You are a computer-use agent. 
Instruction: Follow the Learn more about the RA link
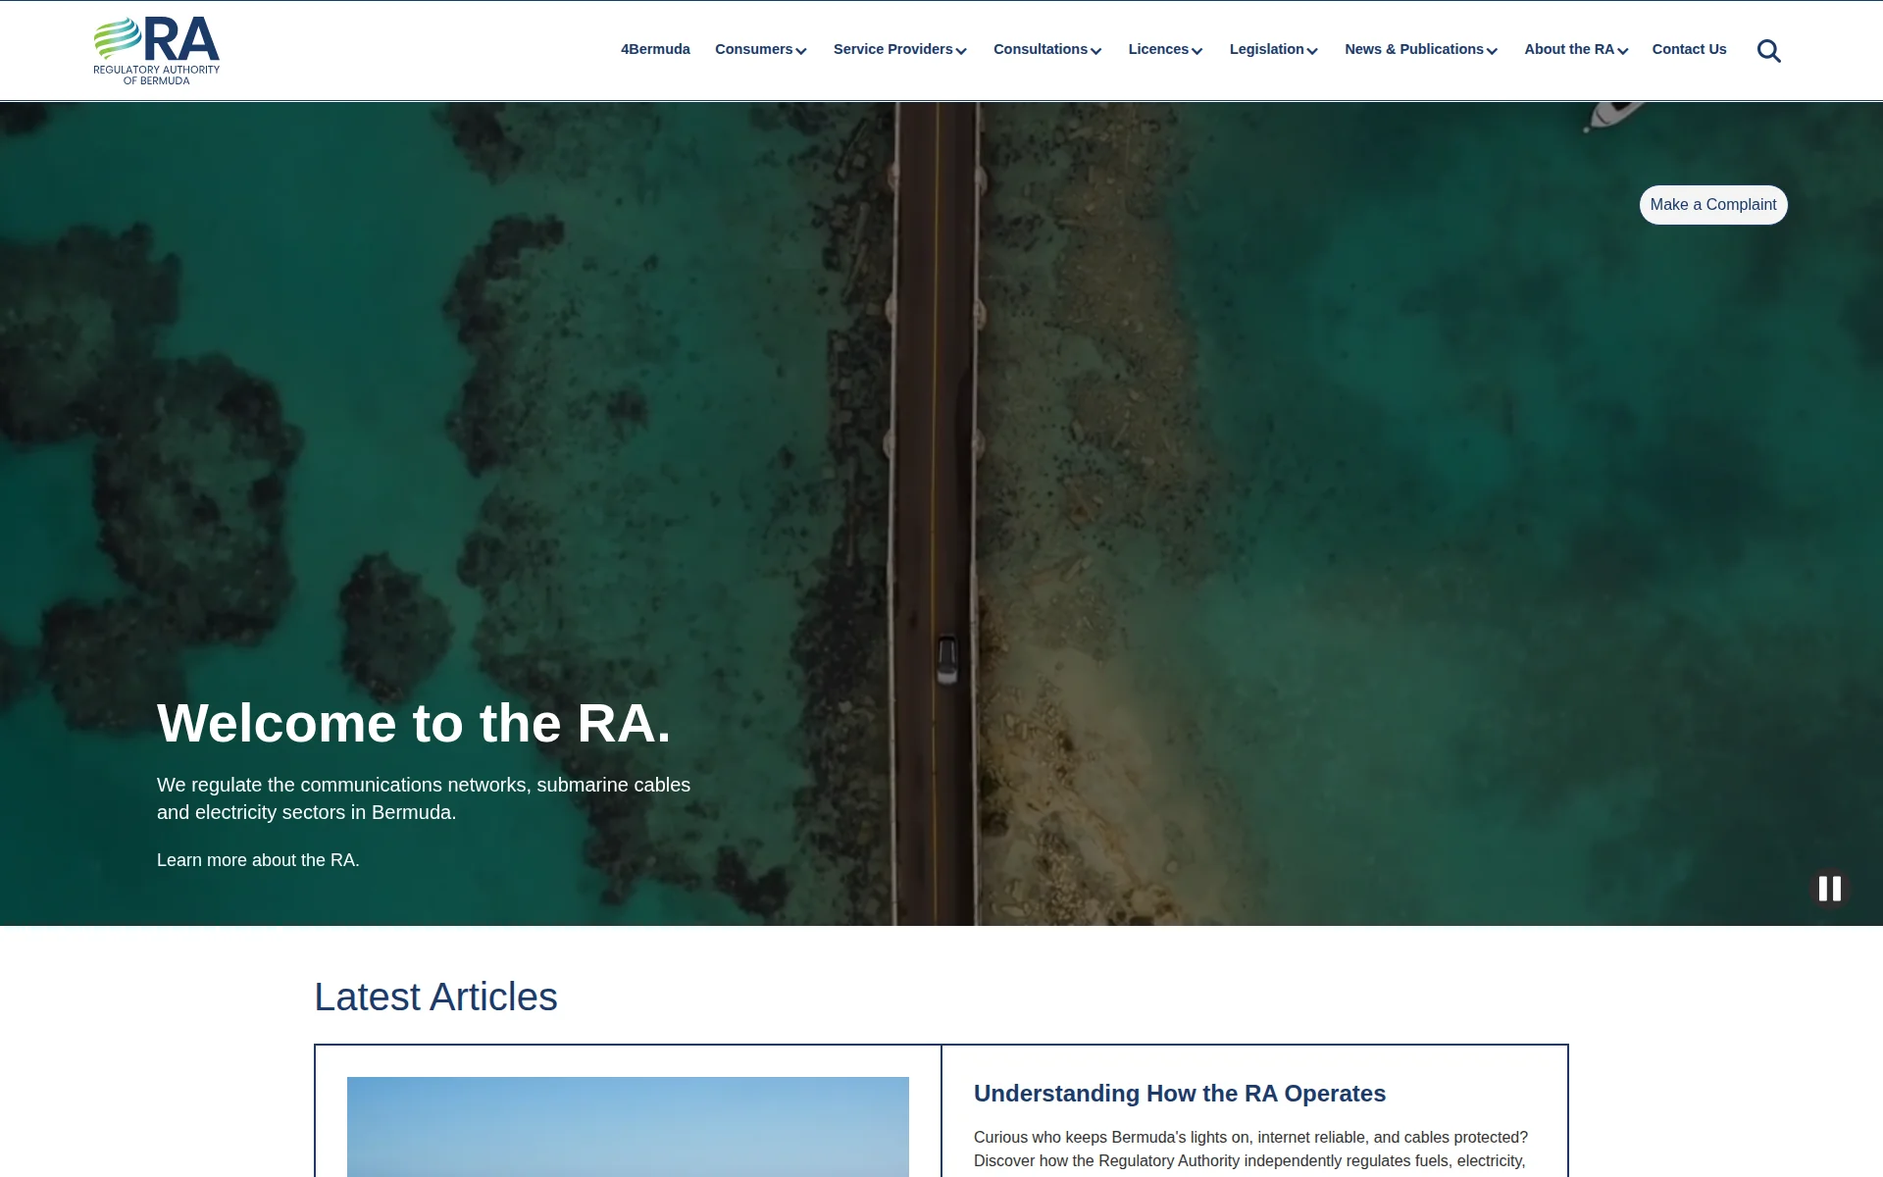click(x=258, y=860)
